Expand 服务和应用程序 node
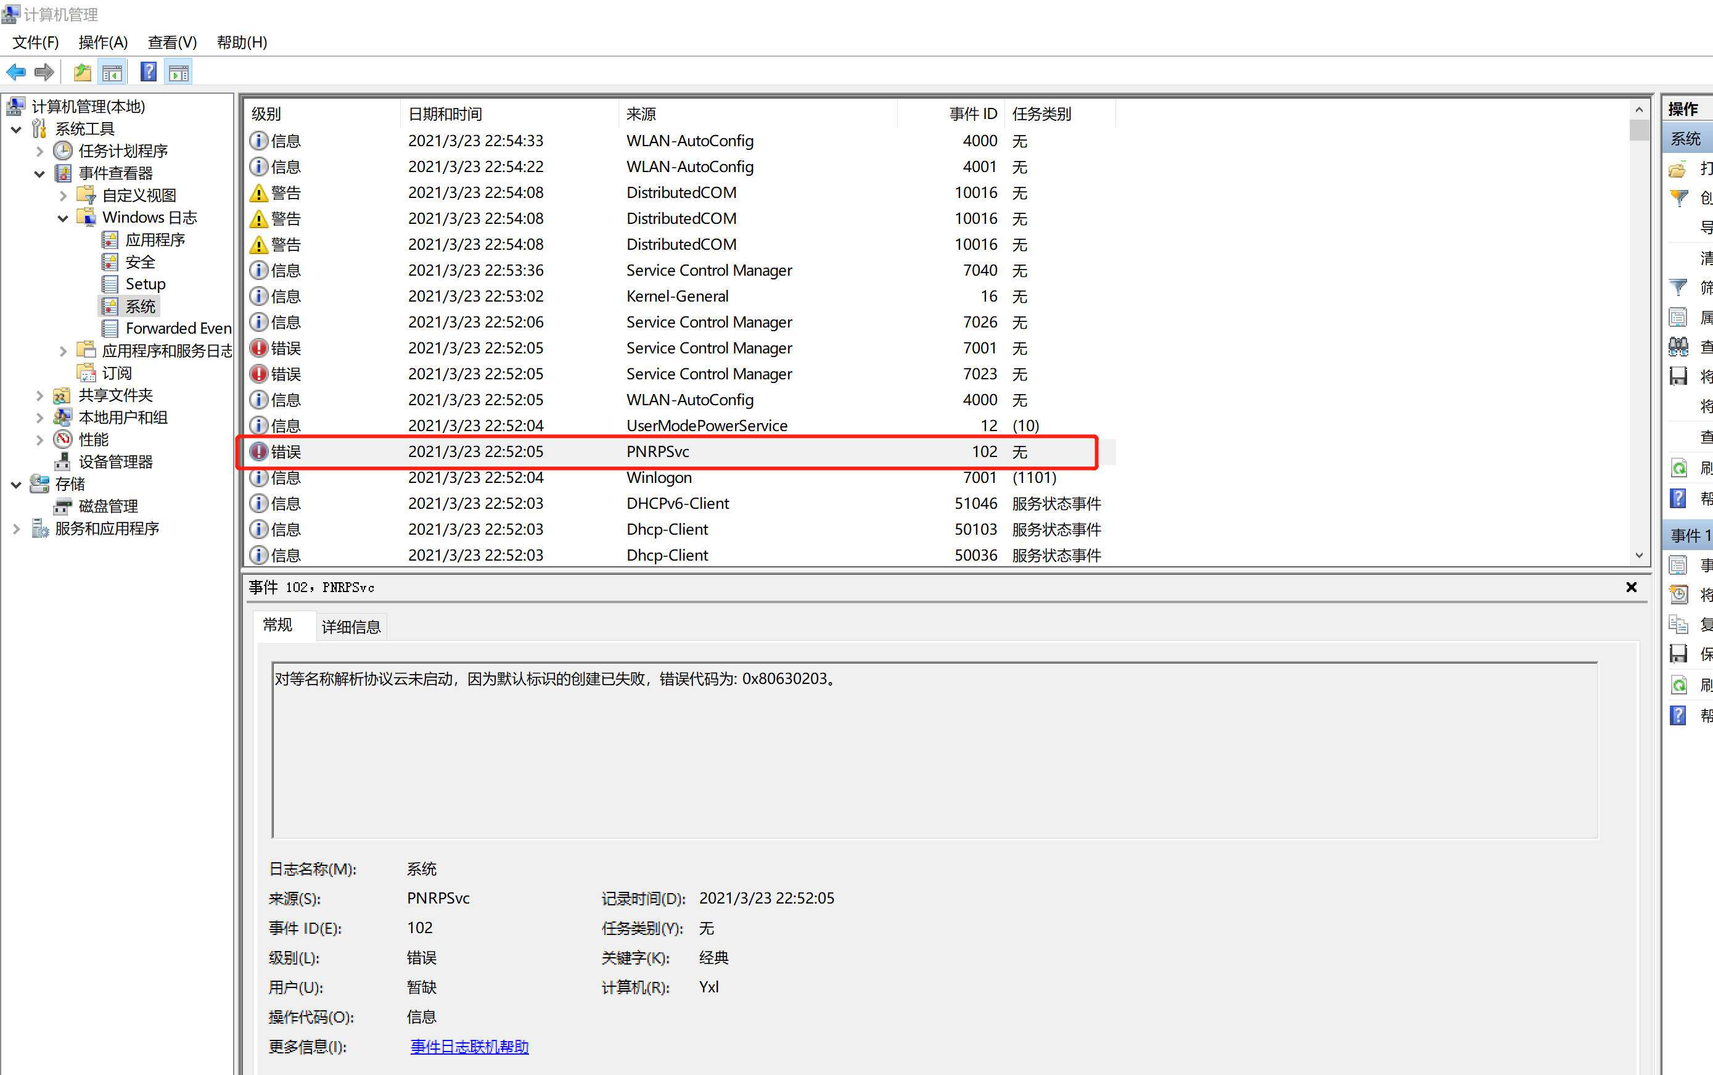The height and width of the screenshot is (1075, 1713). [x=15, y=529]
